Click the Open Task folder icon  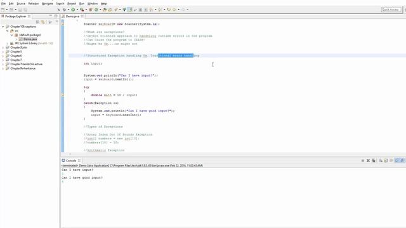[x=110, y=9]
